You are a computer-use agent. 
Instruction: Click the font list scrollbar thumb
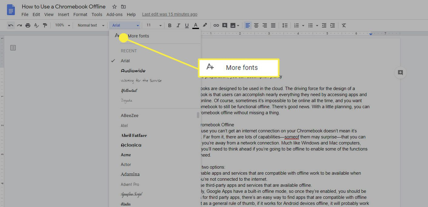tap(198, 115)
